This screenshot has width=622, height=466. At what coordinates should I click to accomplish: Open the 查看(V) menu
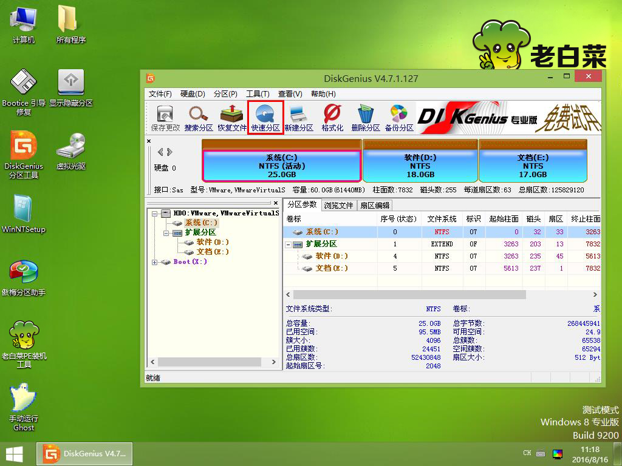tap(290, 94)
